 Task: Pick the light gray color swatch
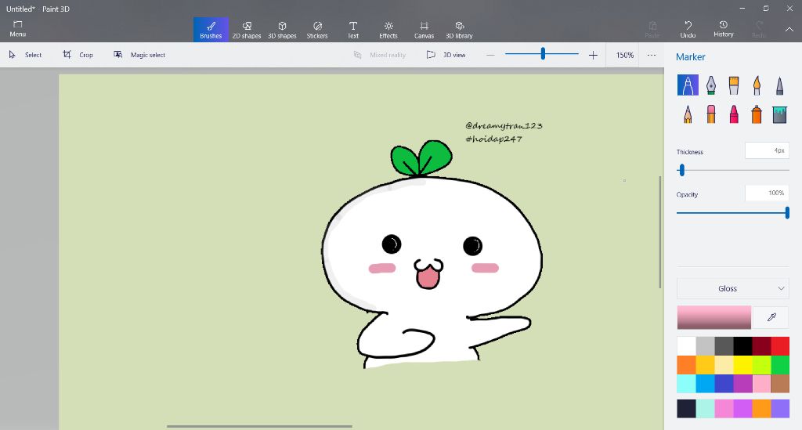tap(706, 346)
